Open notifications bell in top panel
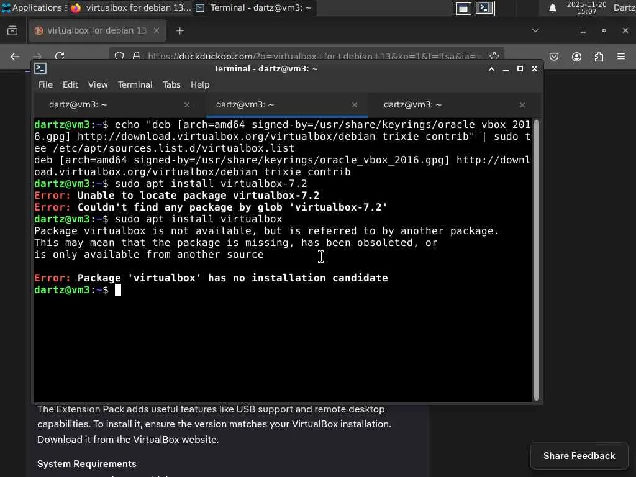The image size is (636, 477). 552,8
